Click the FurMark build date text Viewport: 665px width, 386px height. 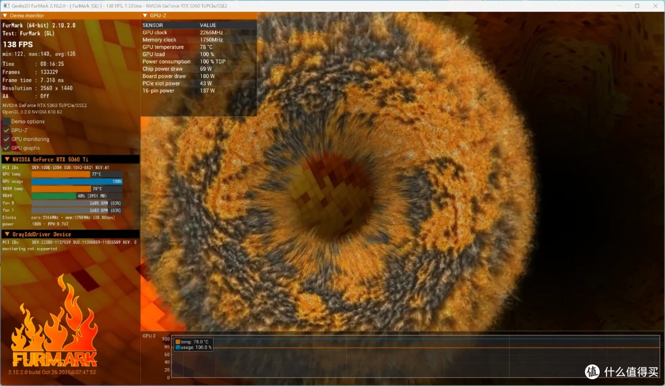click(x=52, y=372)
